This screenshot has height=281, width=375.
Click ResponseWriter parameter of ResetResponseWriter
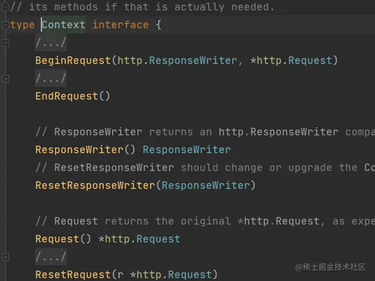206,185
